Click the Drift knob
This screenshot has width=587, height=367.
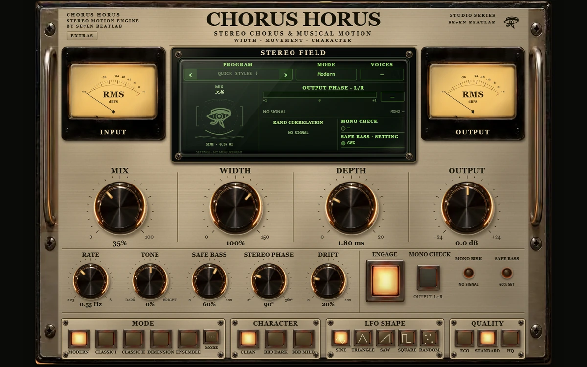[x=328, y=281]
